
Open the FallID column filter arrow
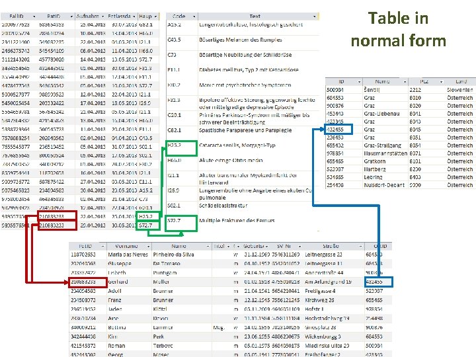(x=34, y=17)
